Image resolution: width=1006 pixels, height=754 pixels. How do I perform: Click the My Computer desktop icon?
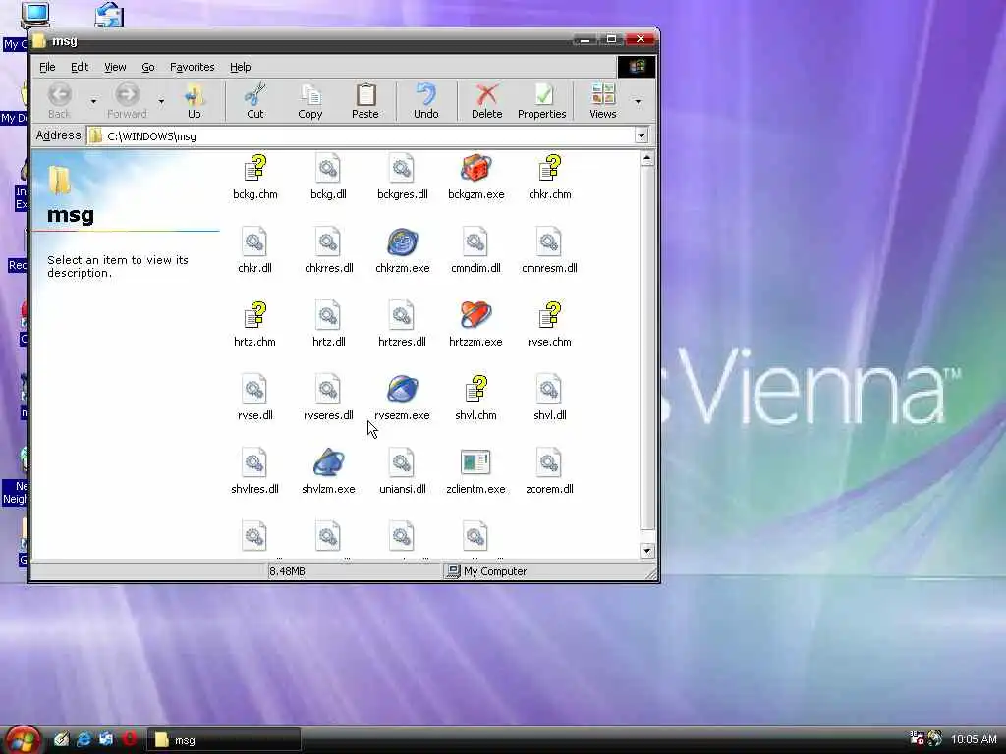point(34,16)
